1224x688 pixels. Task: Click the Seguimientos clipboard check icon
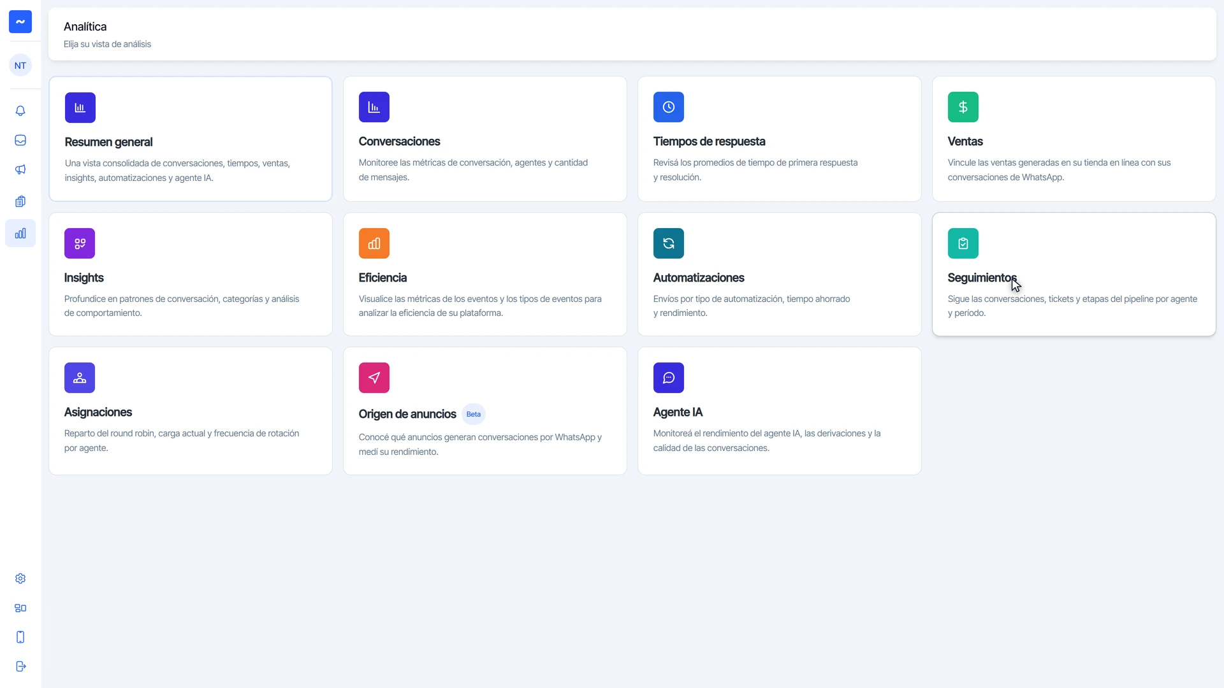click(x=963, y=243)
